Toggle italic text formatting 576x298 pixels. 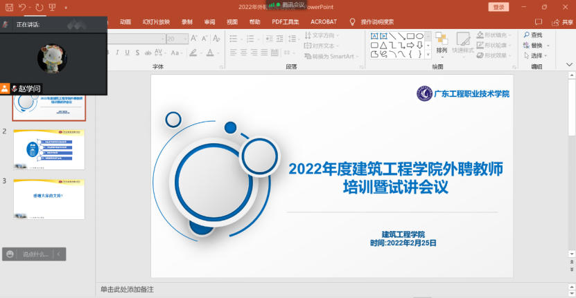(x=117, y=52)
